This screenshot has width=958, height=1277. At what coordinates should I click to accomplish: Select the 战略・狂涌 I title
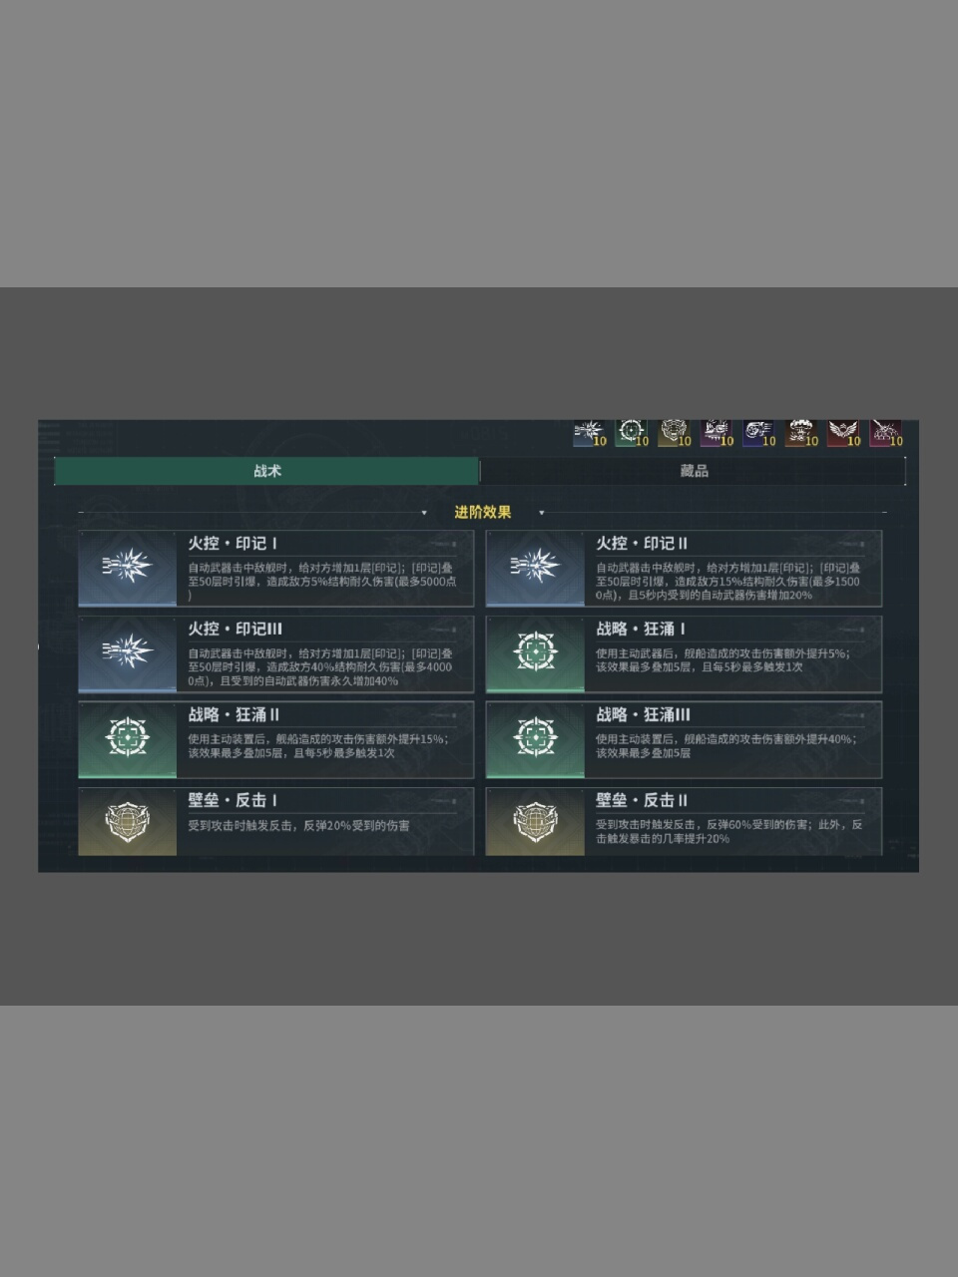641,630
